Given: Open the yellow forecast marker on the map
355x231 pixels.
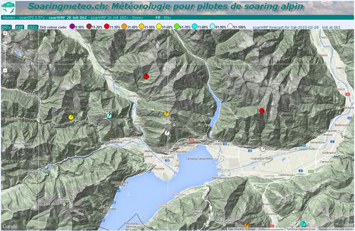Looking at the screenshot, I should pos(71,117).
